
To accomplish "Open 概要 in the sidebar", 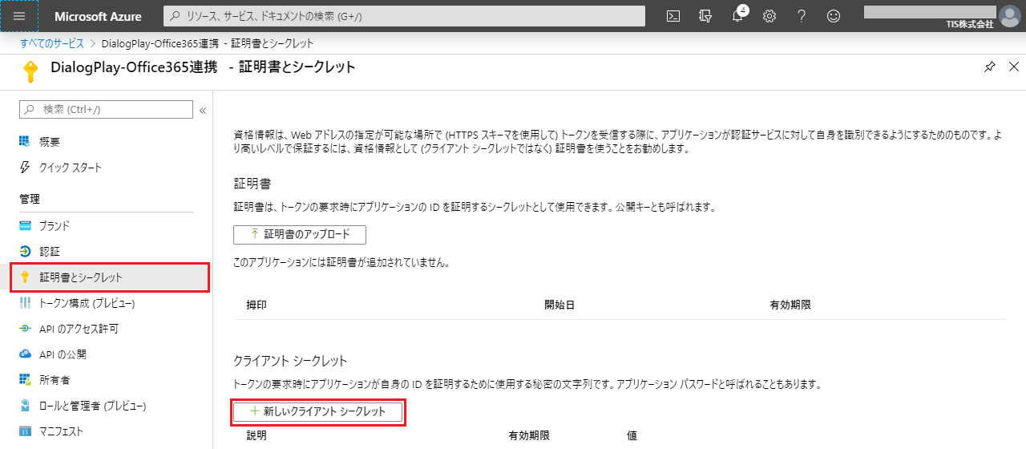I will pyautogui.click(x=50, y=142).
